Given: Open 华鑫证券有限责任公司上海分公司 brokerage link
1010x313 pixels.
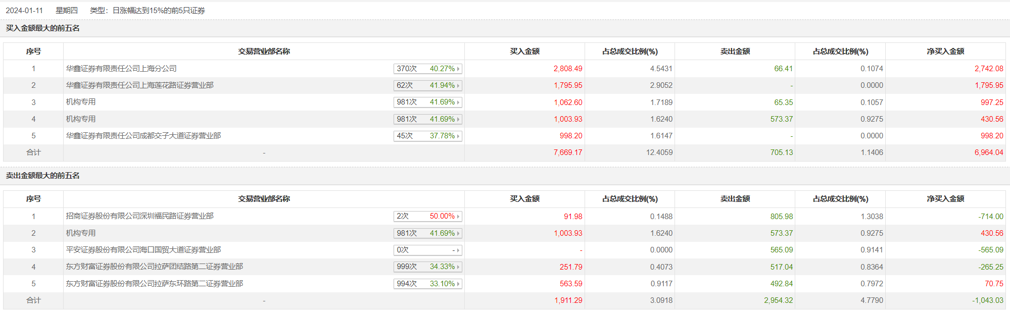Looking at the screenshot, I should point(121,69).
